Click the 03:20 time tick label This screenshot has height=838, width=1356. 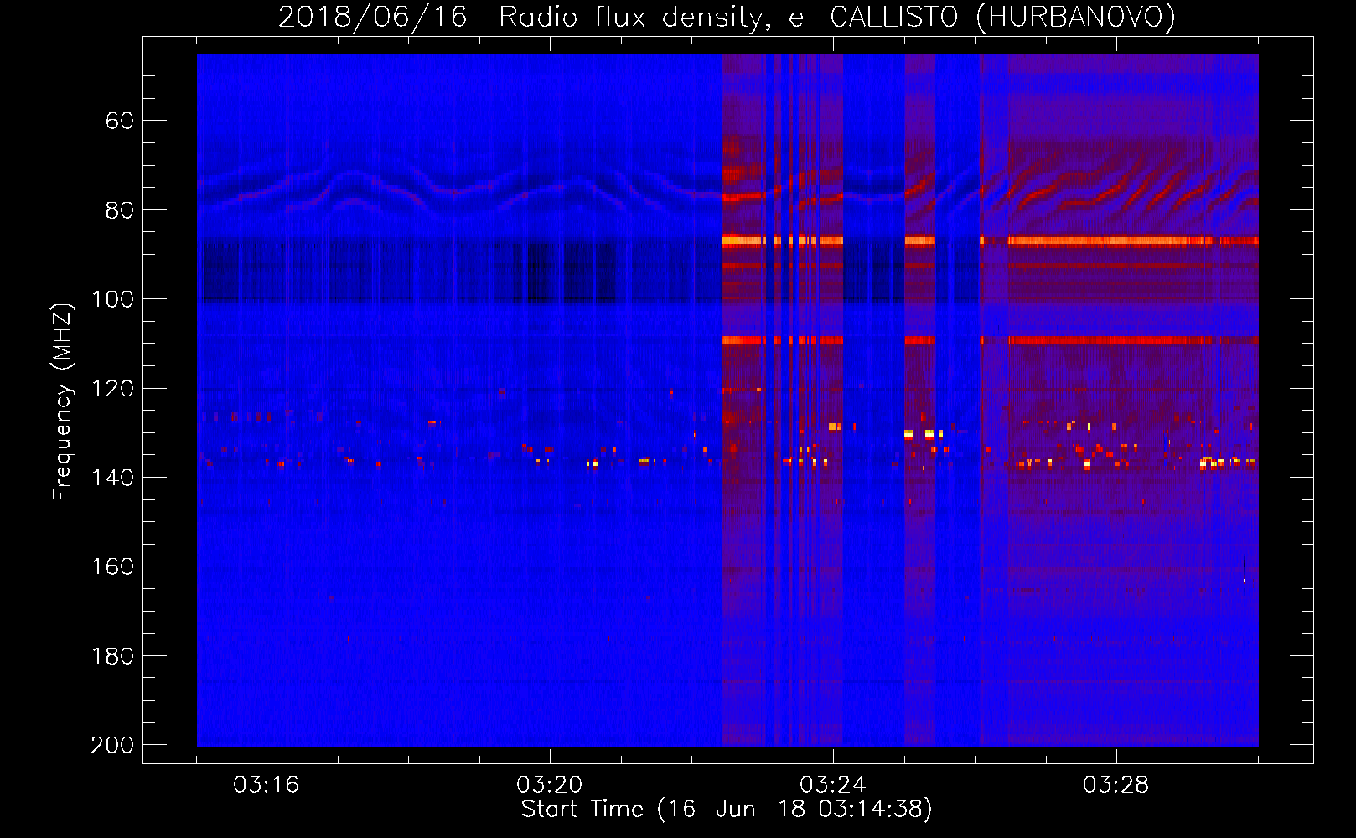(550, 785)
